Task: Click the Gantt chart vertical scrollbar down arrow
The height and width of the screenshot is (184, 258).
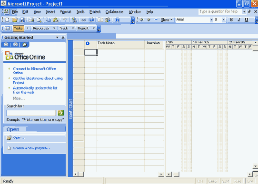Action: click(x=255, y=166)
